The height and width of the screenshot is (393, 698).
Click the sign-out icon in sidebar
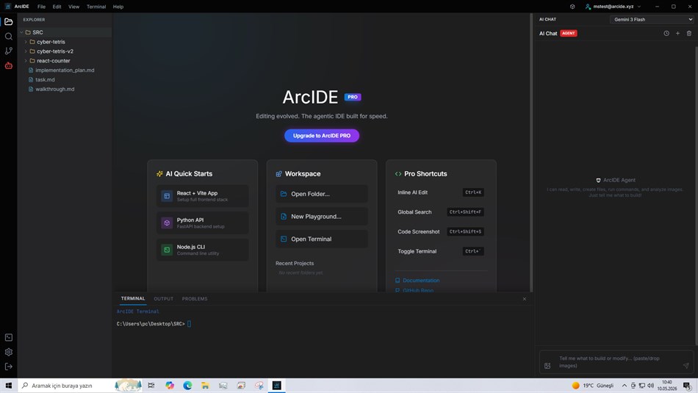click(x=9, y=367)
